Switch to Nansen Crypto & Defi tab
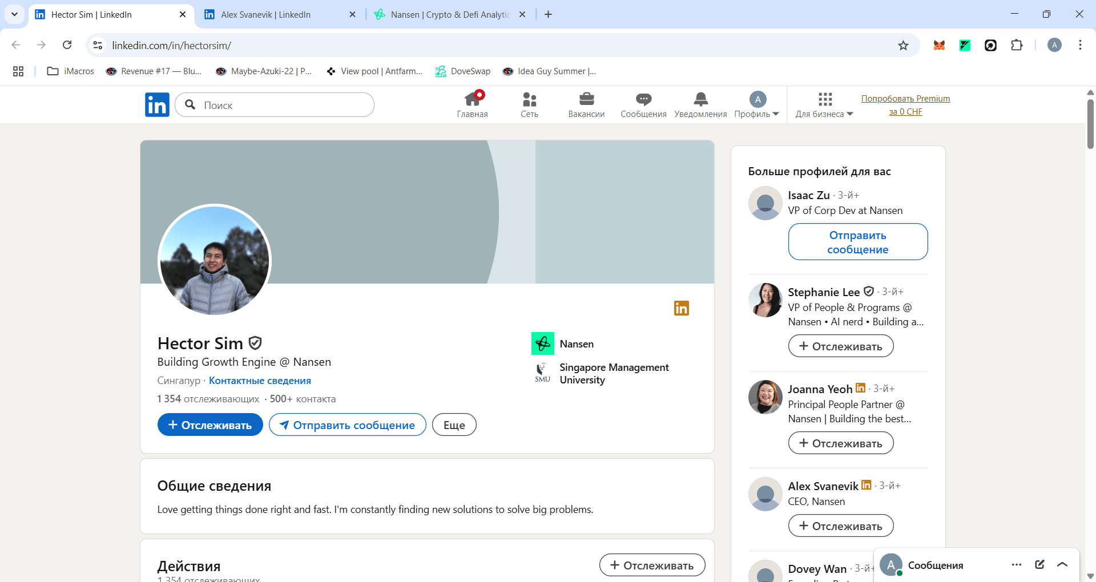The height and width of the screenshot is (582, 1096). (x=449, y=14)
